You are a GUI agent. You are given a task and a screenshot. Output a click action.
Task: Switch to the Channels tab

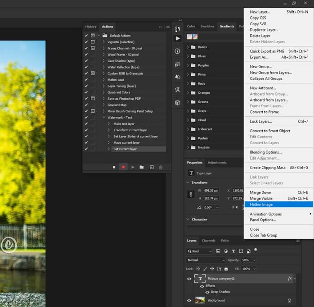point(208,240)
